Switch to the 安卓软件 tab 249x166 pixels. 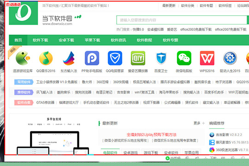[x=171, y=152]
